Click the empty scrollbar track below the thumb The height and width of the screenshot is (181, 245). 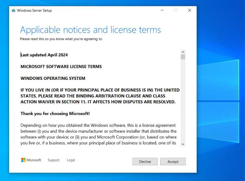point(183,100)
